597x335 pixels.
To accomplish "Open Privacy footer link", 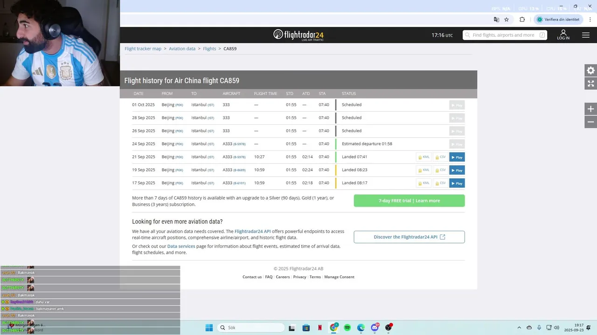I will [299, 277].
